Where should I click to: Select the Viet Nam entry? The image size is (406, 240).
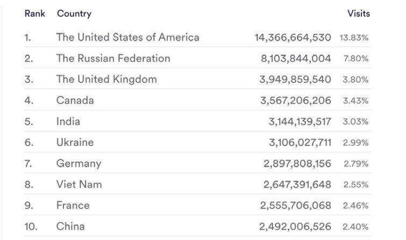(79, 184)
